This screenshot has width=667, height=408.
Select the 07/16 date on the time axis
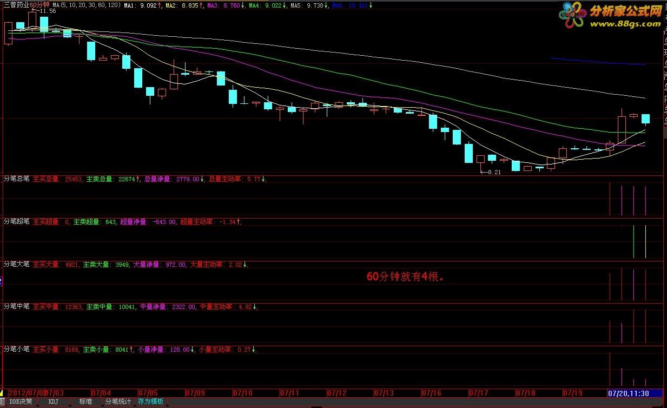pyautogui.click(x=431, y=392)
